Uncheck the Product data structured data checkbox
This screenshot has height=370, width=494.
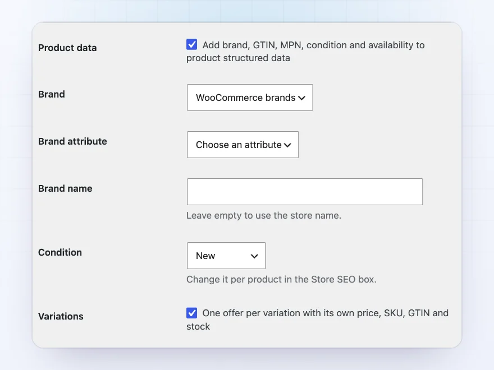[191, 44]
